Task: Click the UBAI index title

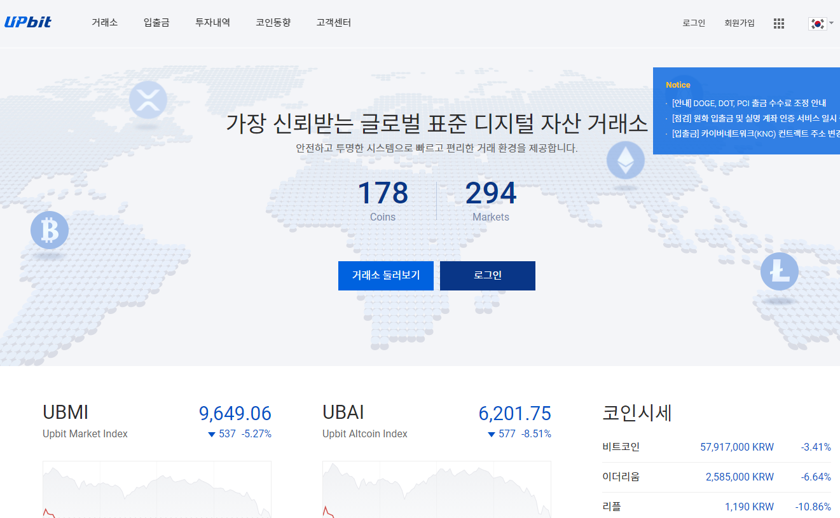Action: tap(343, 412)
